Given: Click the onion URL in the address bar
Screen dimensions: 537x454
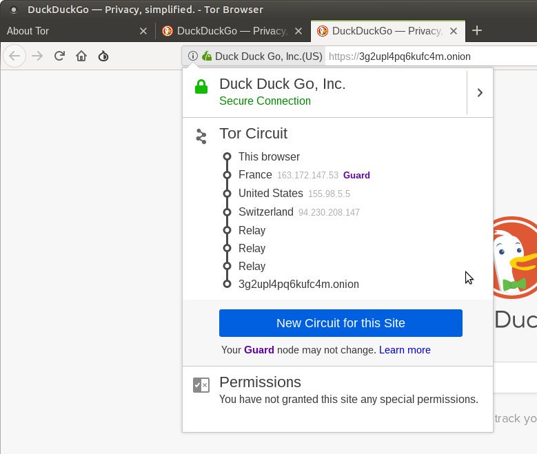Looking at the screenshot, I should tap(399, 56).
